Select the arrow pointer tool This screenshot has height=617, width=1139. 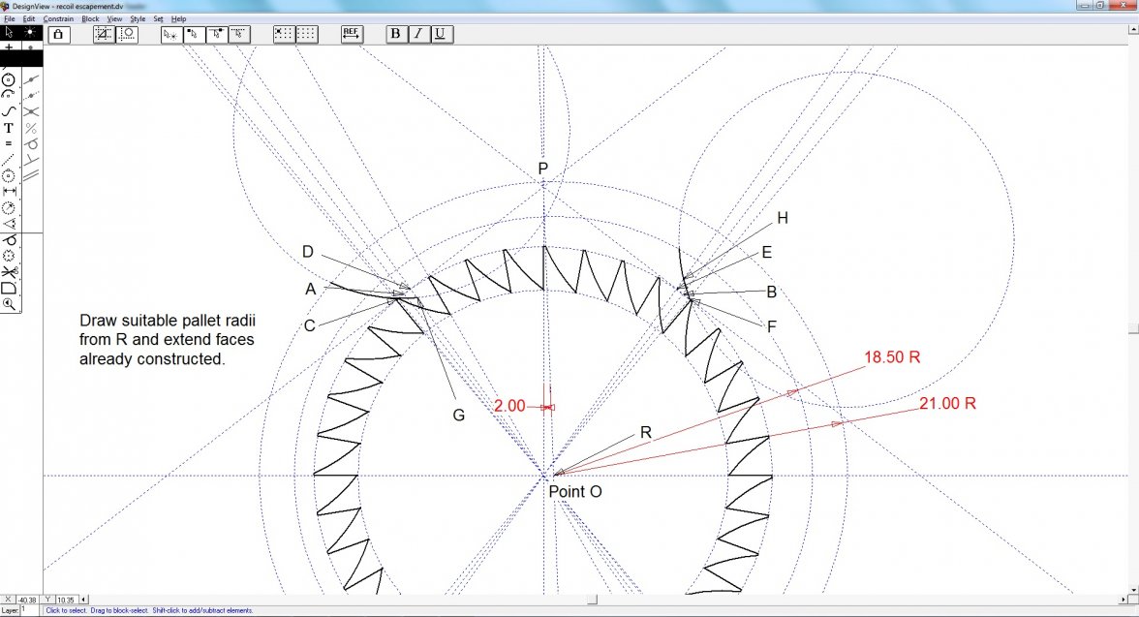[10, 32]
